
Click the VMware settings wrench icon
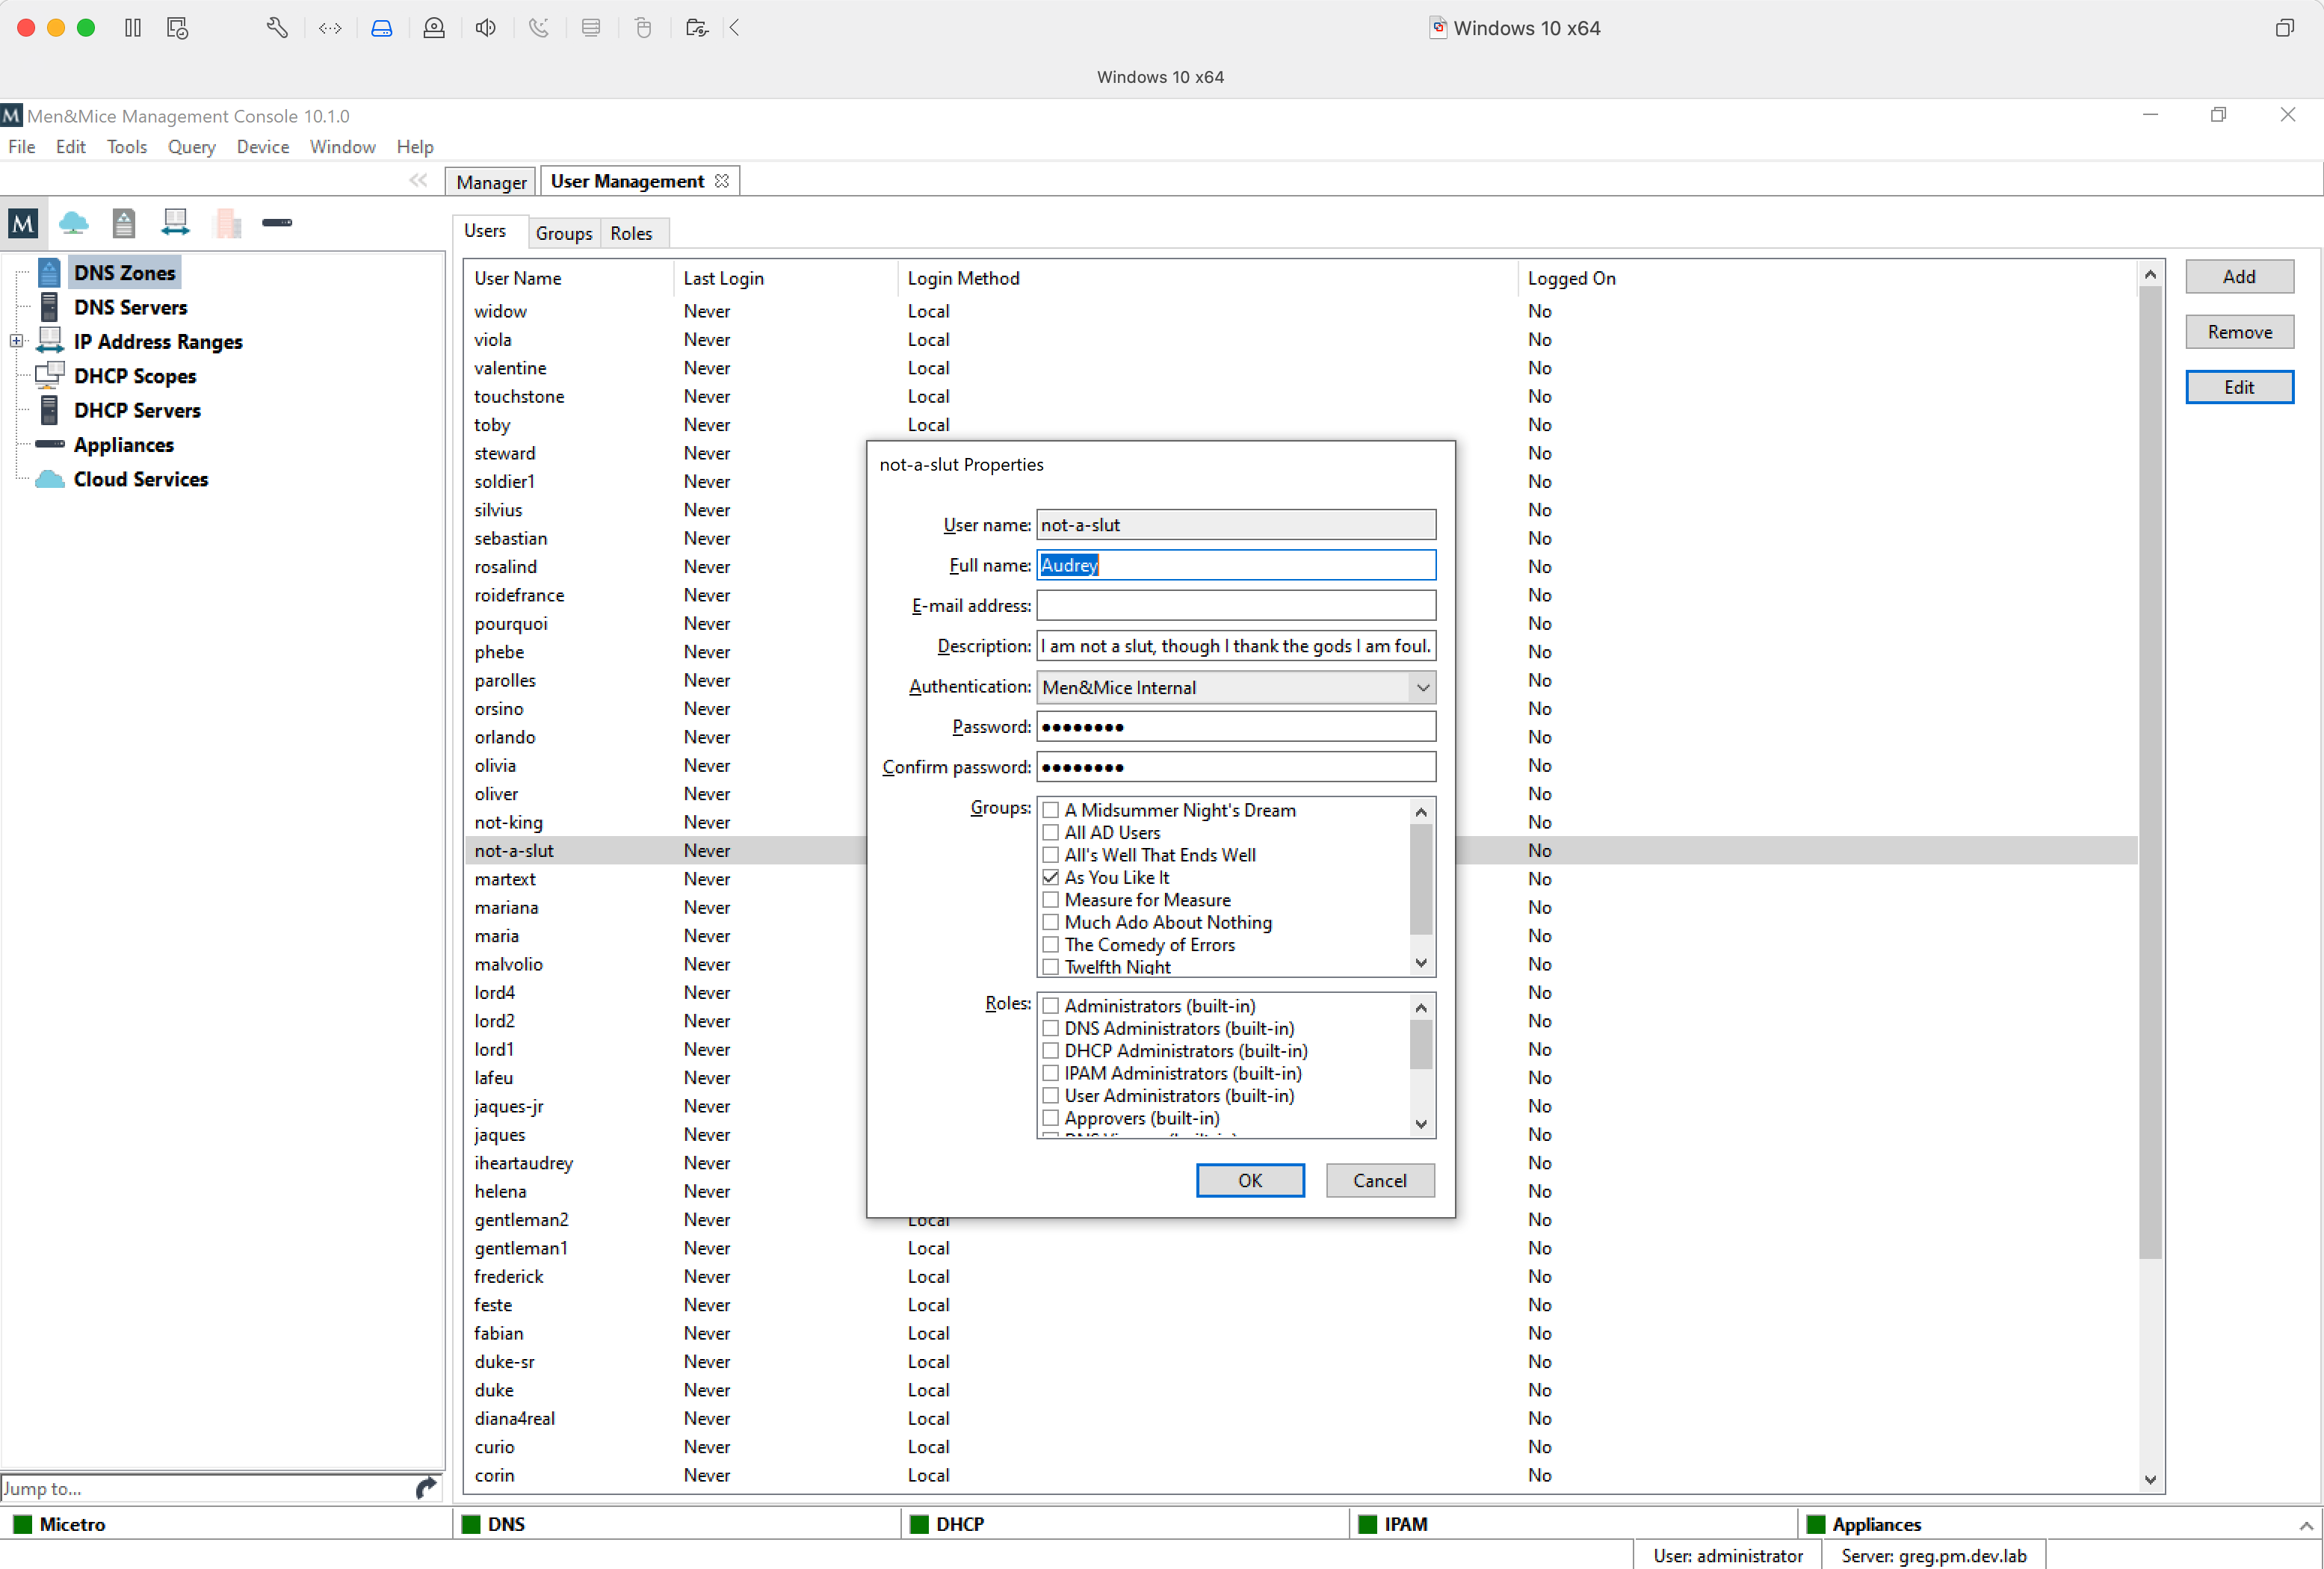point(277,28)
